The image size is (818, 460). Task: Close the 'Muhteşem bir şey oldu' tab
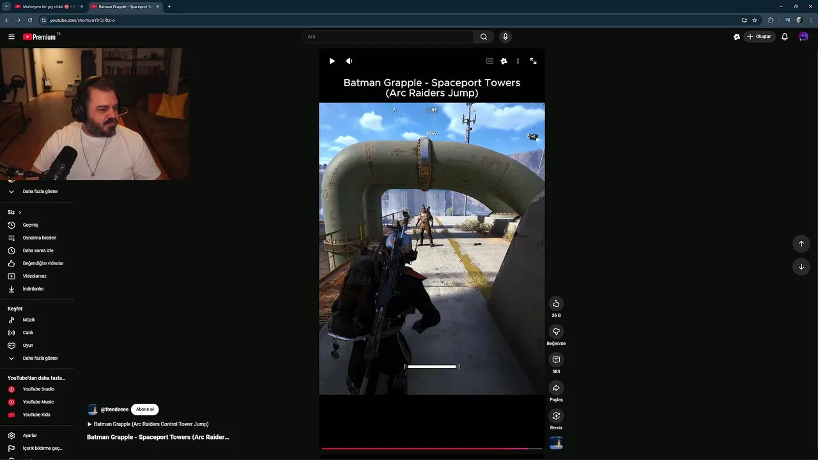click(x=81, y=6)
